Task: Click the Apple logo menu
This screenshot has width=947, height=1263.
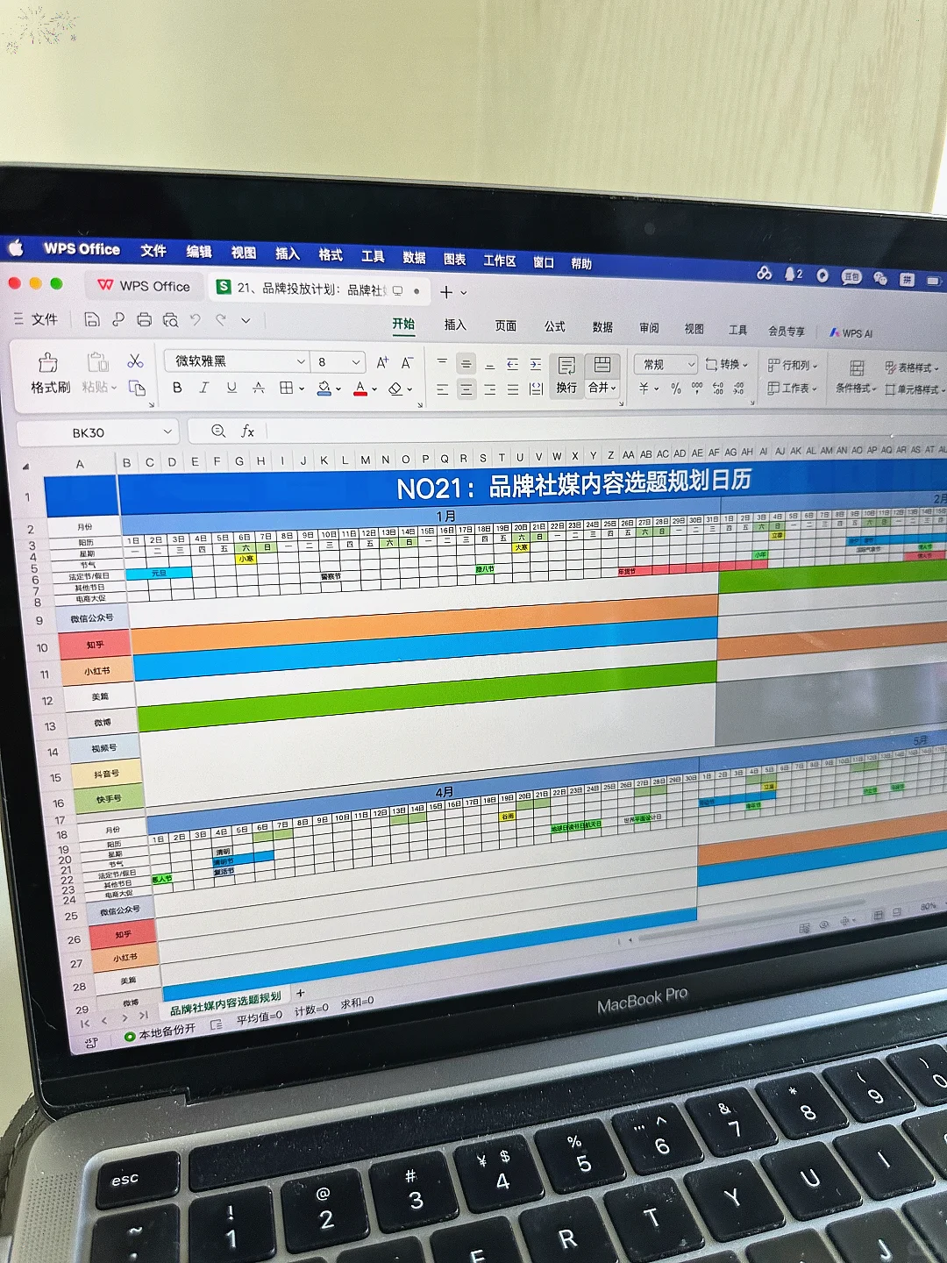Action: [16, 248]
